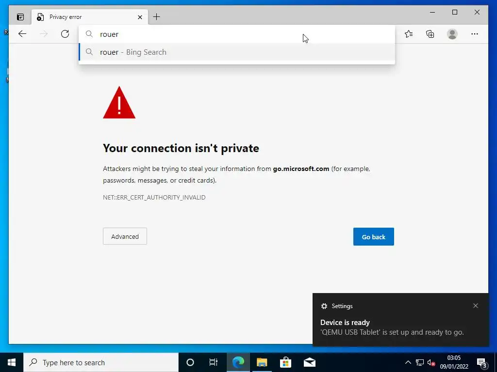The image size is (497, 372).
Task: Refresh the page with reload icon
Action: coord(65,34)
